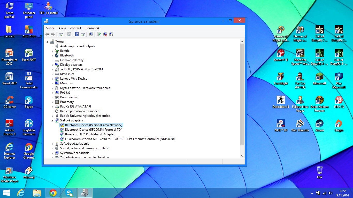
Task: Open the Zobraziť menu
Action: [x=76, y=28]
